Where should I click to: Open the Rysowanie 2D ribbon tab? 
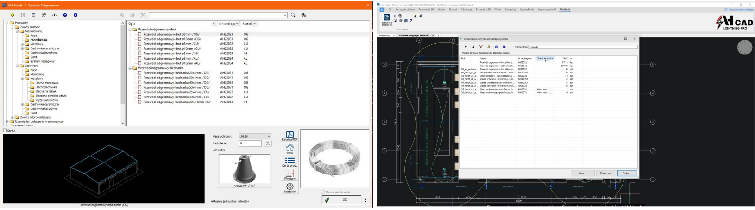coord(426,9)
